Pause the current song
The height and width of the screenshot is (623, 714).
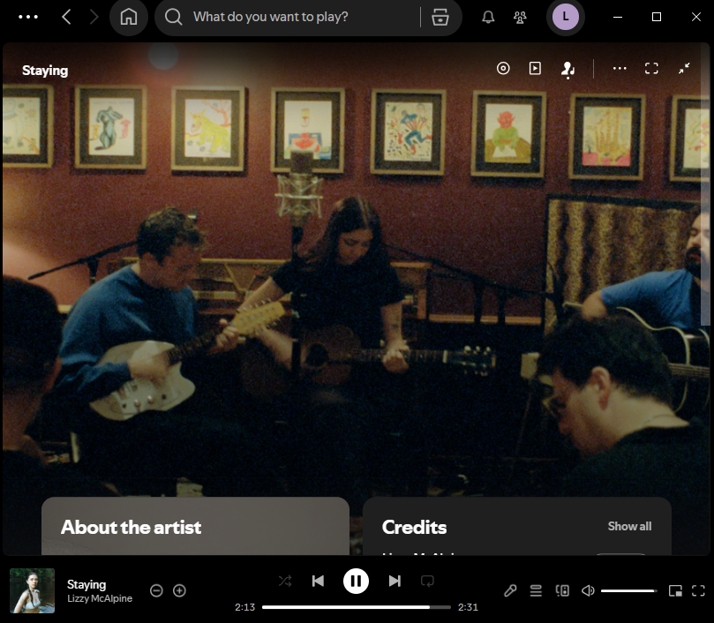coord(356,582)
